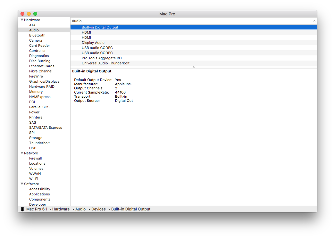Click the Manufacturer value Apple Inc.
Image resolution: width=335 pixels, height=238 pixels.
click(x=123, y=84)
